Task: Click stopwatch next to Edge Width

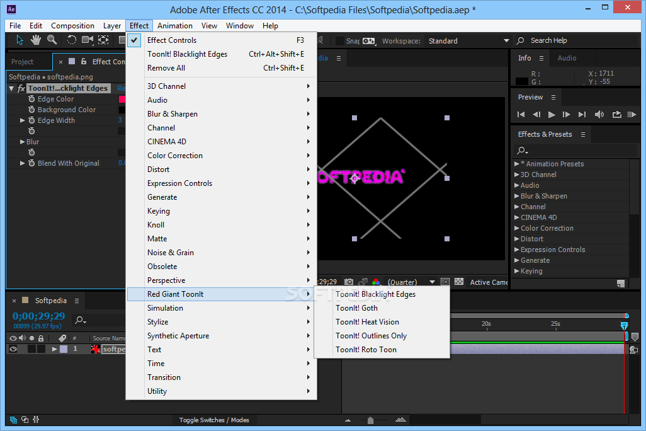Action: pyautogui.click(x=31, y=120)
